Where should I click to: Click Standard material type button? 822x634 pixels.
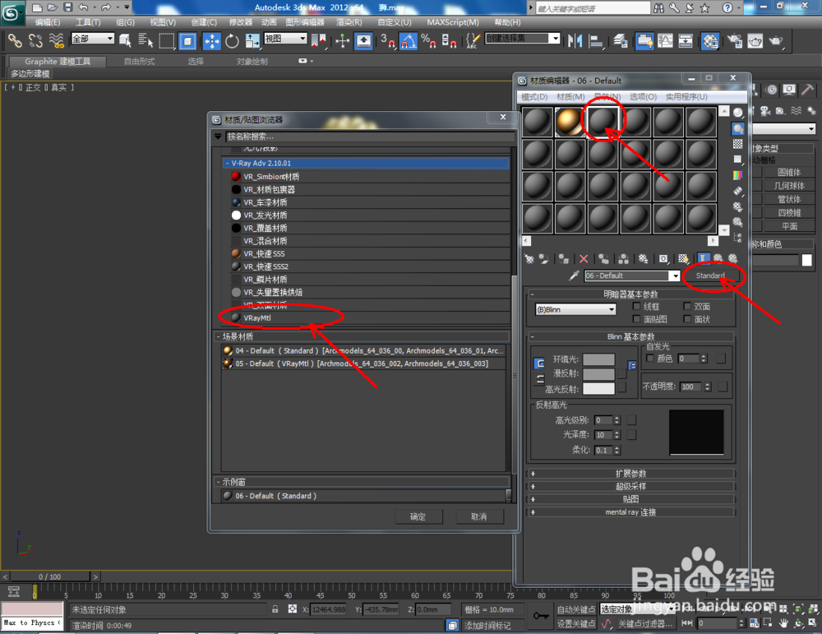pos(710,275)
